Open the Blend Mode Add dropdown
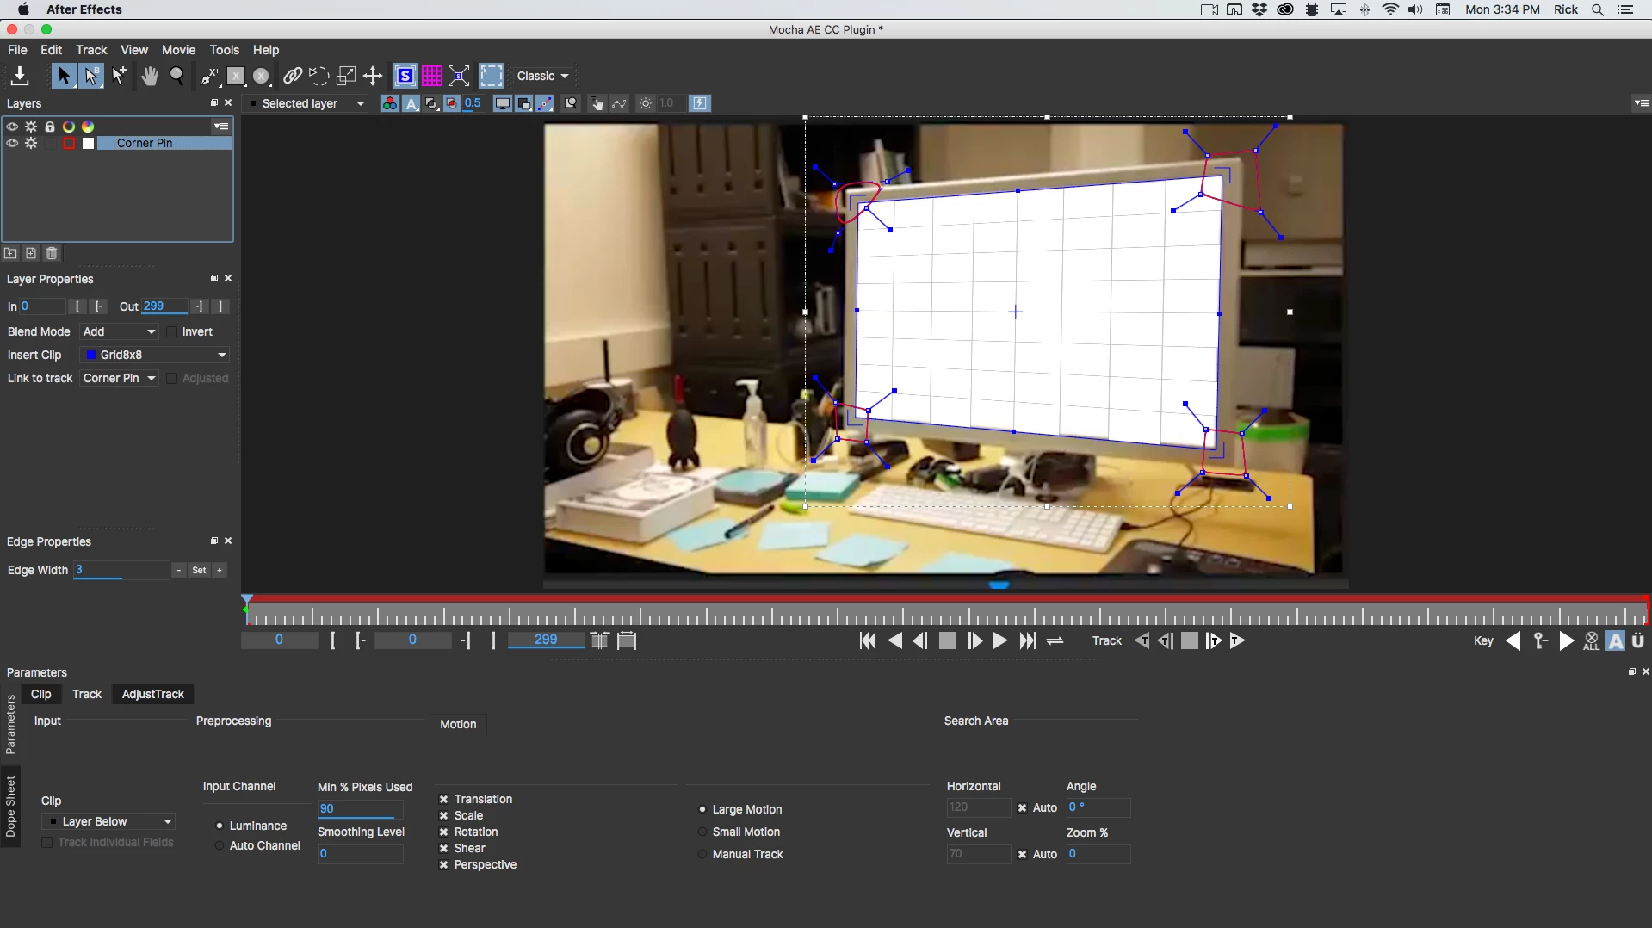1652x928 pixels. 120,331
